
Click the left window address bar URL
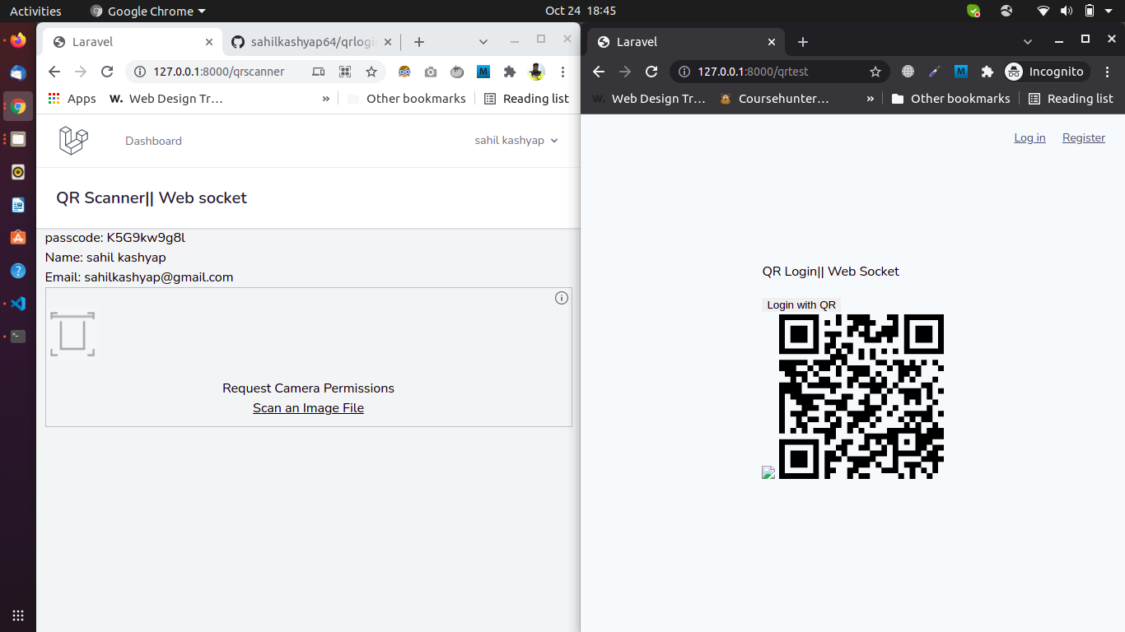tap(219, 72)
